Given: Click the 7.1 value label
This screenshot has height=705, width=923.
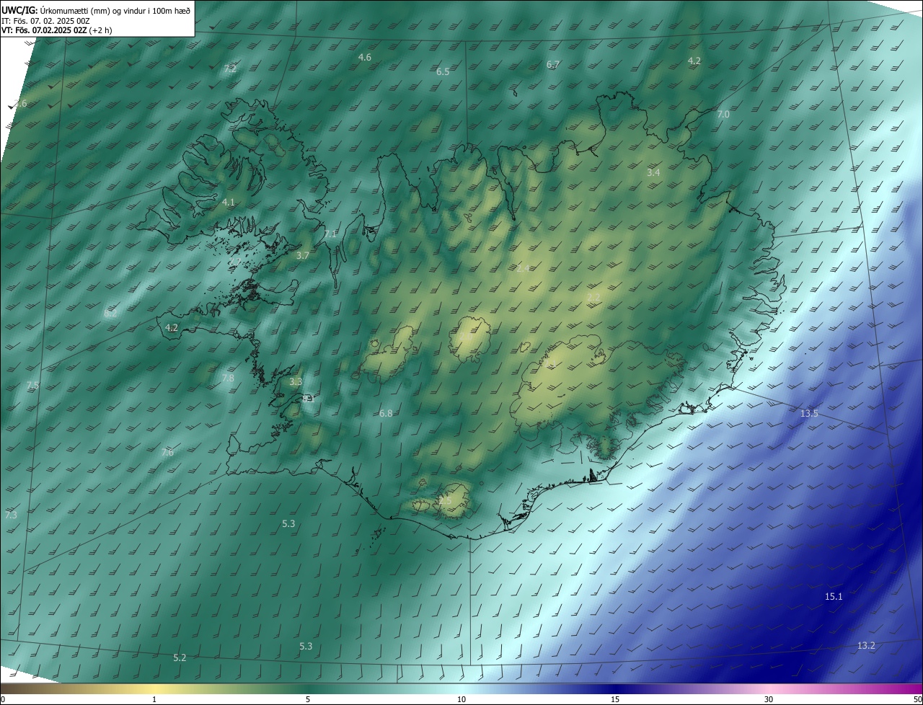Looking at the screenshot, I should (x=330, y=234).
